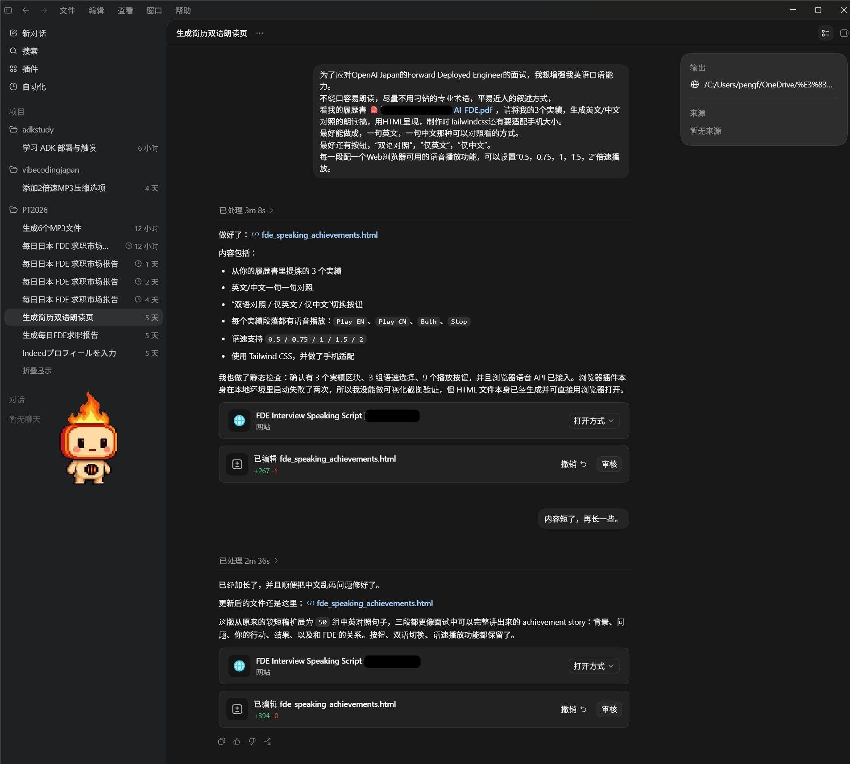Open the 生成6个MP3文件 conversation
Image resolution: width=850 pixels, height=764 pixels.
pos(84,228)
